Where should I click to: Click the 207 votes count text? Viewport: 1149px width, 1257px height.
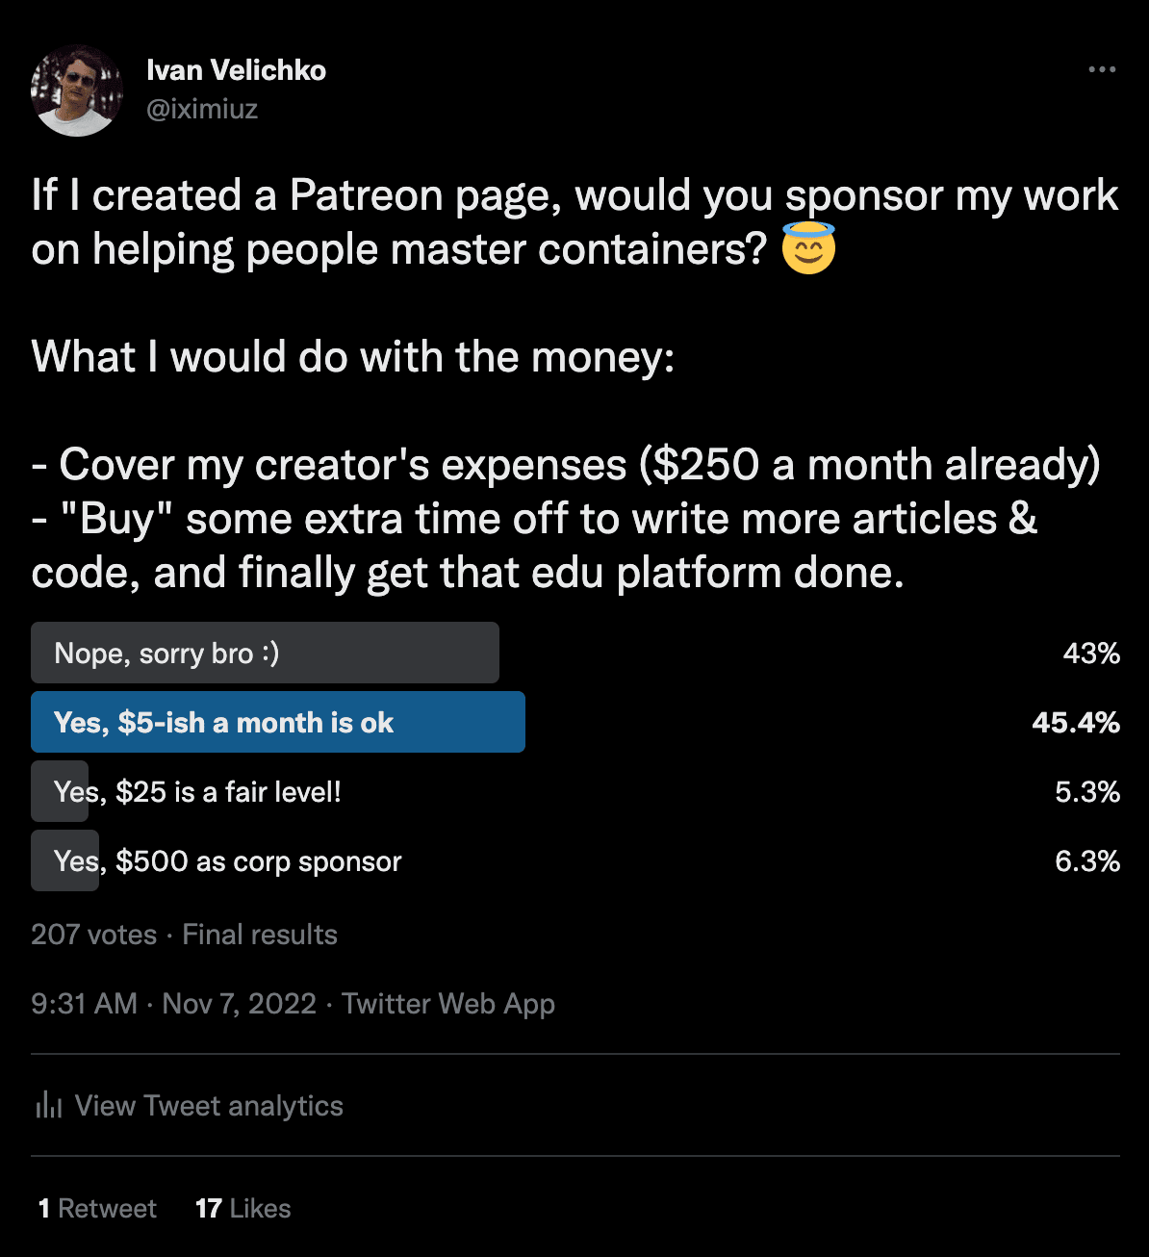tap(93, 935)
